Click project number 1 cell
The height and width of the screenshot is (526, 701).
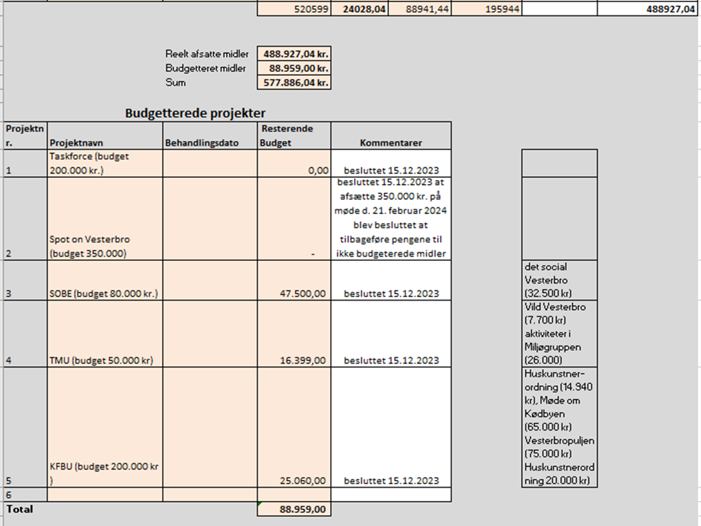pos(25,163)
